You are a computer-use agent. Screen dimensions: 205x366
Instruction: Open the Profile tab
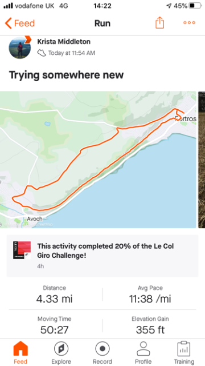pos(143,352)
